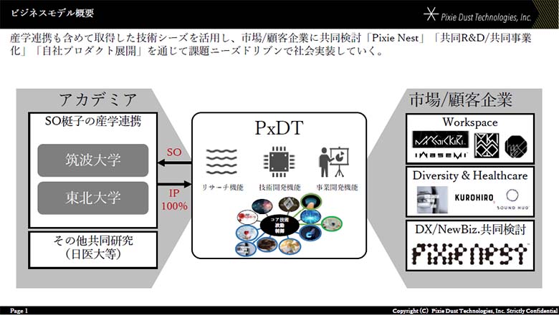Click the アカデミア heading
The width and height of the screenshot is (559, 315).
pos(98,100)
